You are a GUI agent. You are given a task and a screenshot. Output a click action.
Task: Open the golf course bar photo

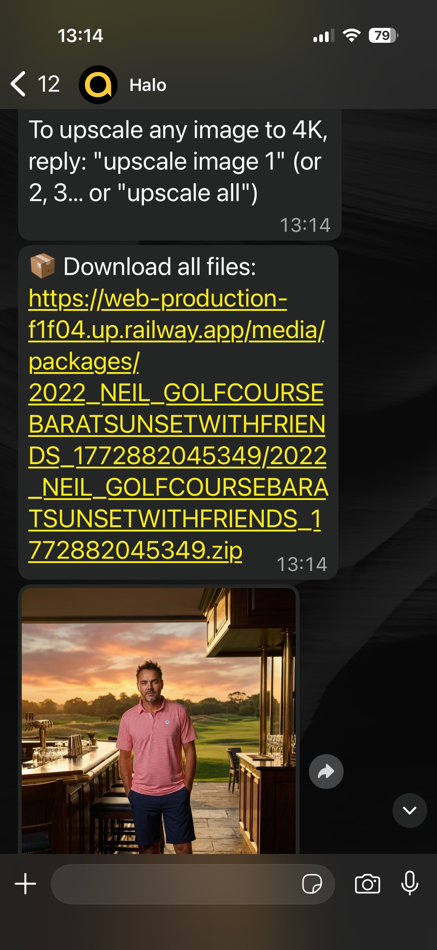(159, 721)
